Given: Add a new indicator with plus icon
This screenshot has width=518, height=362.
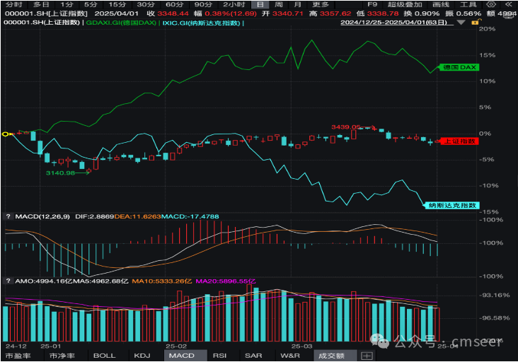Looking at the screenshot, I should (367, 356).
